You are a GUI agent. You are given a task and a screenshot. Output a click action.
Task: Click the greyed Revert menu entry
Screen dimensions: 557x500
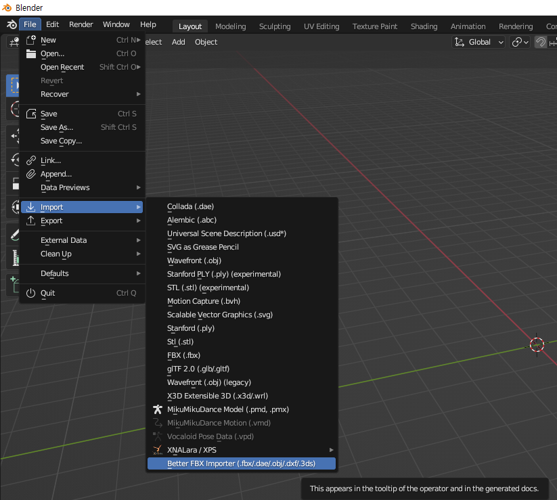click(x=82, y=81)
